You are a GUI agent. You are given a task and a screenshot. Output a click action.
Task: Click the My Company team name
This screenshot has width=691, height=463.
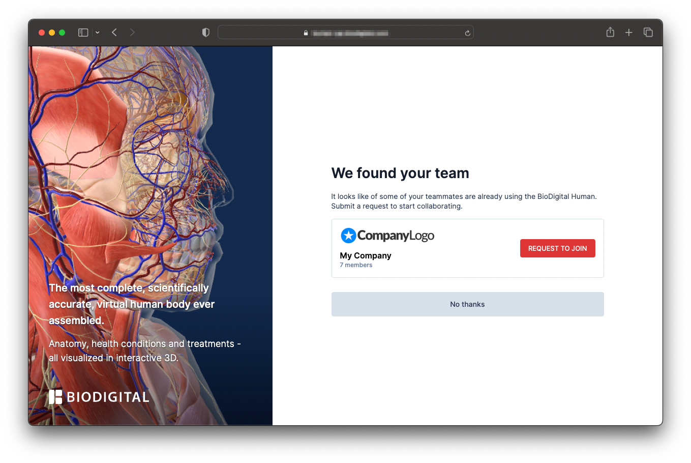click(366, 255)
